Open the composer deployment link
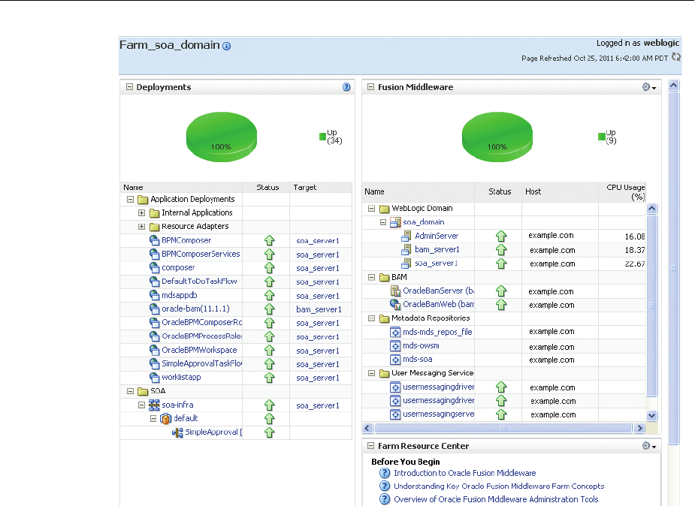The height and width of the screenshot is (506, 695). coord(178,267)
